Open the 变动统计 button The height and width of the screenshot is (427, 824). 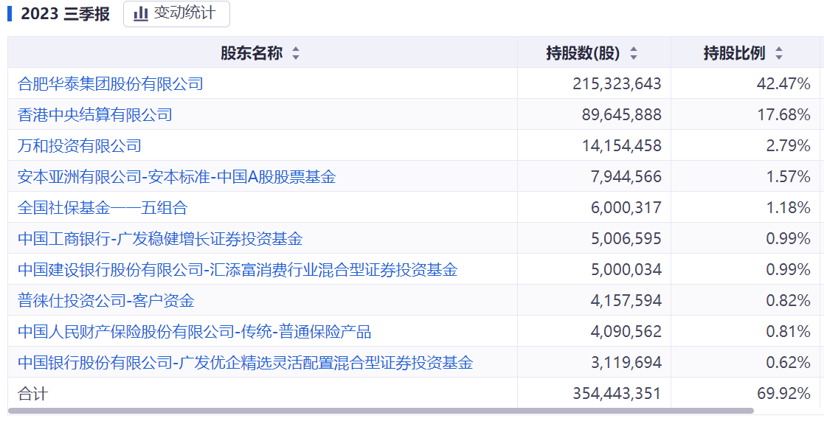tap(176, 14)
